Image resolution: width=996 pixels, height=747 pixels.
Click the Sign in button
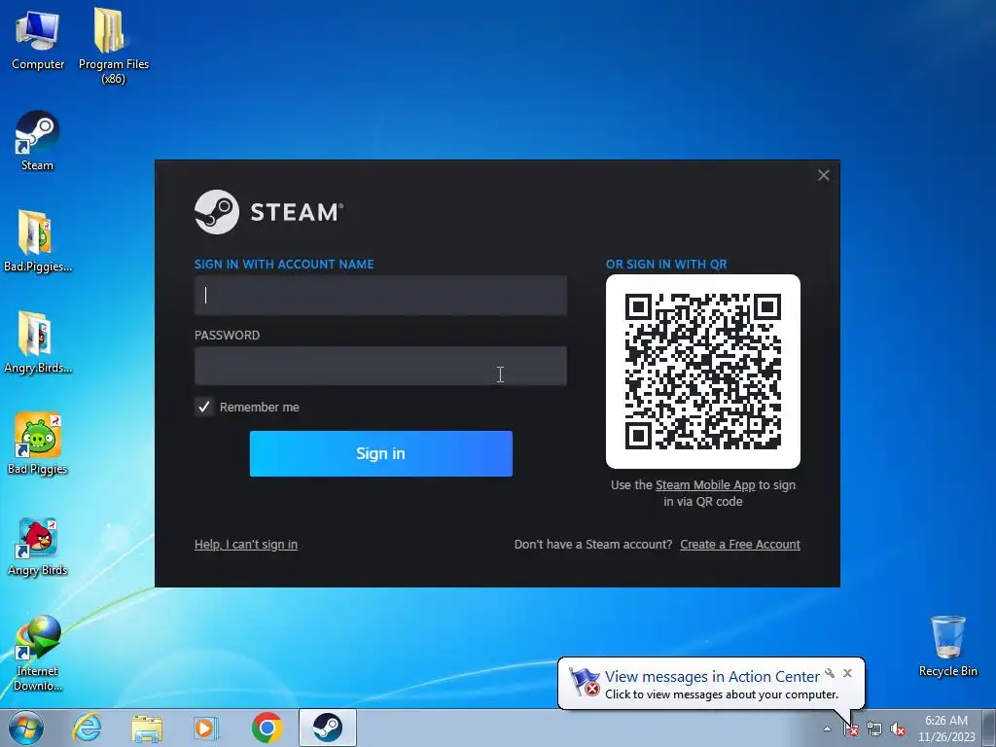tap(381, 453)
